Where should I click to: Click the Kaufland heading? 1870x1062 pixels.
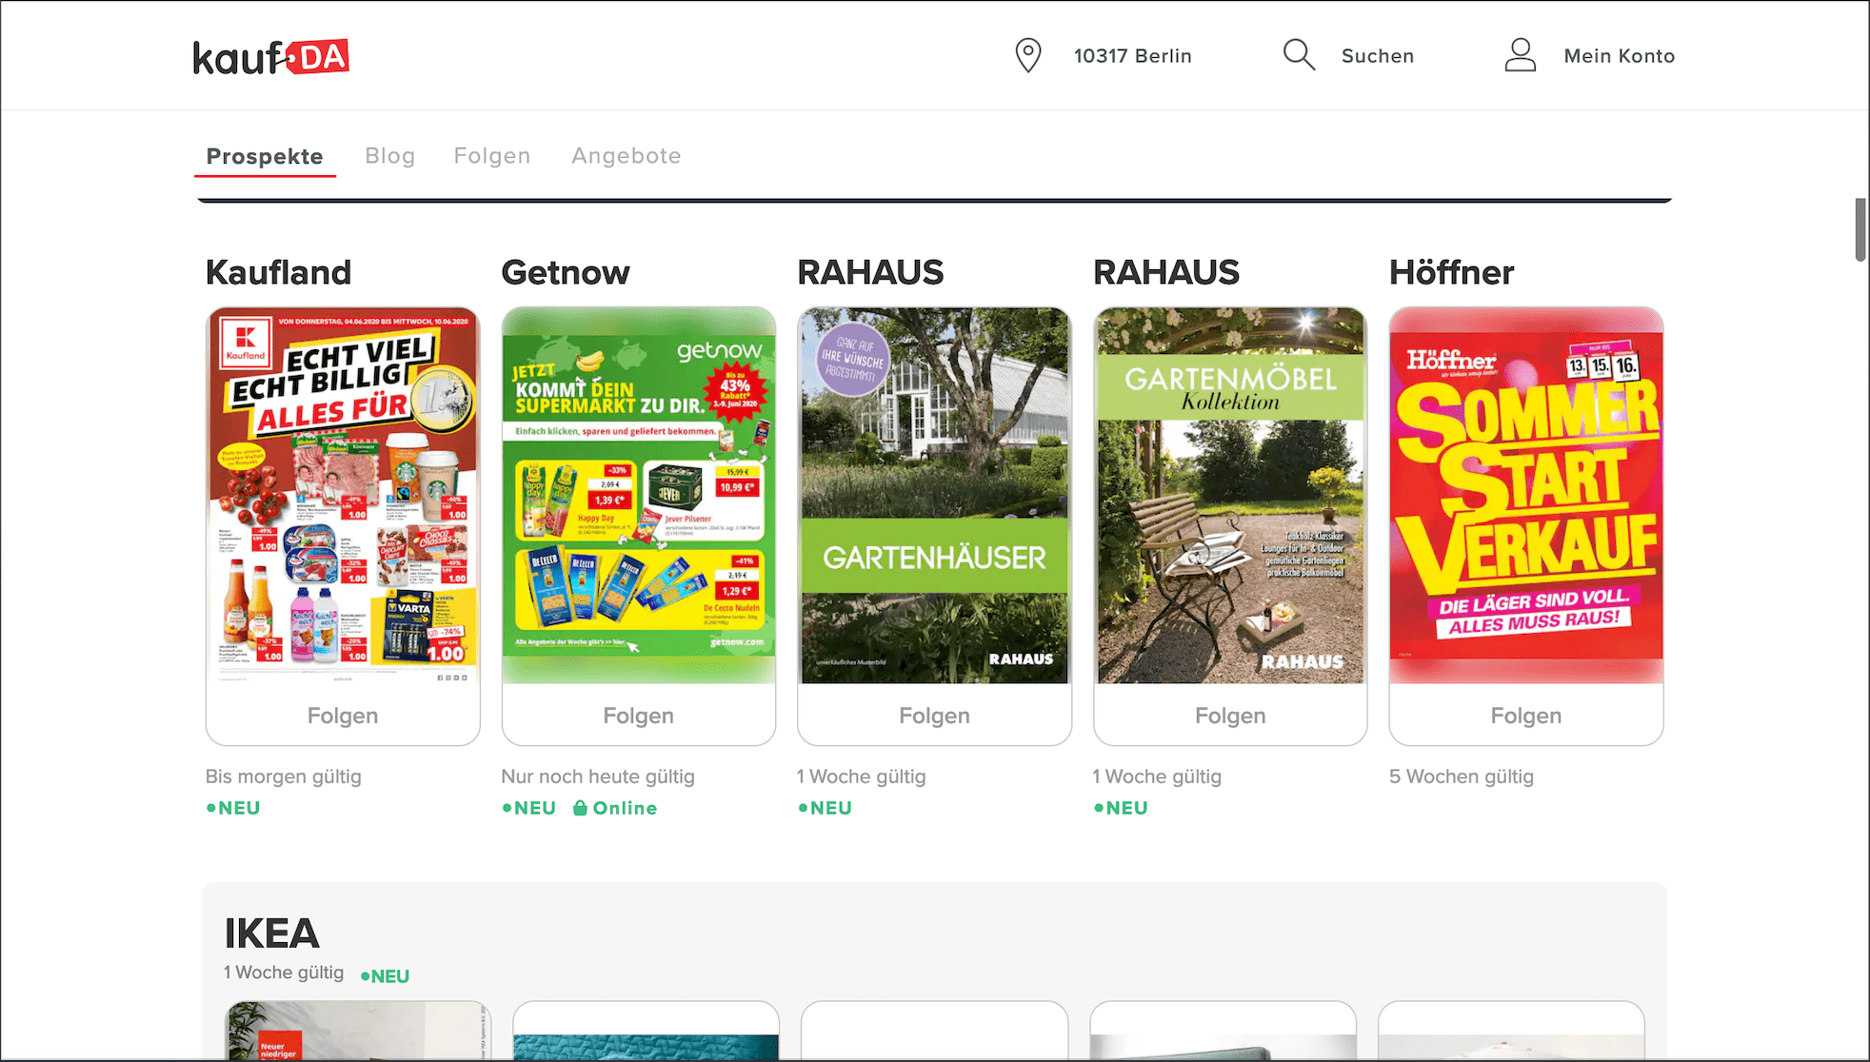(278, 273)
